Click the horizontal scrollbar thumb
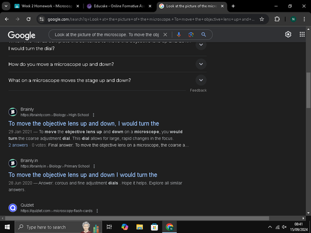The height and width of the screenshot is (233, 311). pos(137,218)
